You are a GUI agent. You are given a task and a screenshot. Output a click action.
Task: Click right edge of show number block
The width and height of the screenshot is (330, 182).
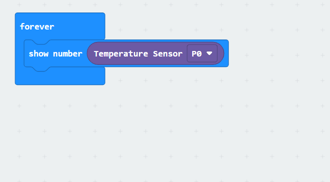coord(227,53)
